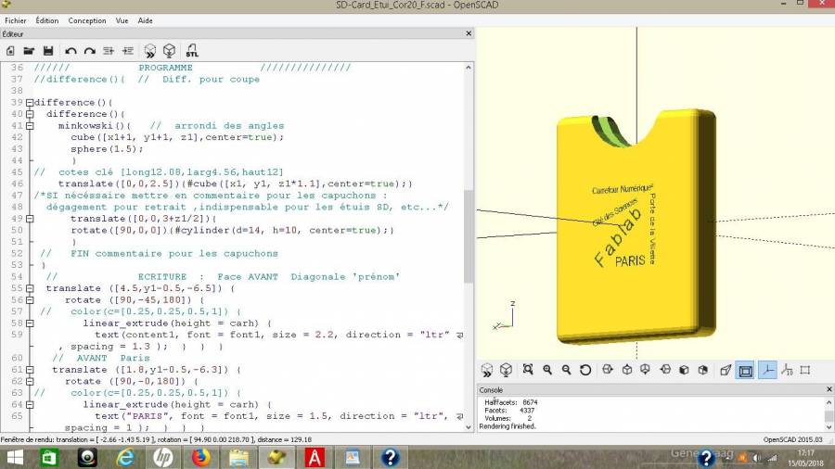Open the Windows Start button
Viewport: 835px width, 469px height.
[x=15, y=457]
